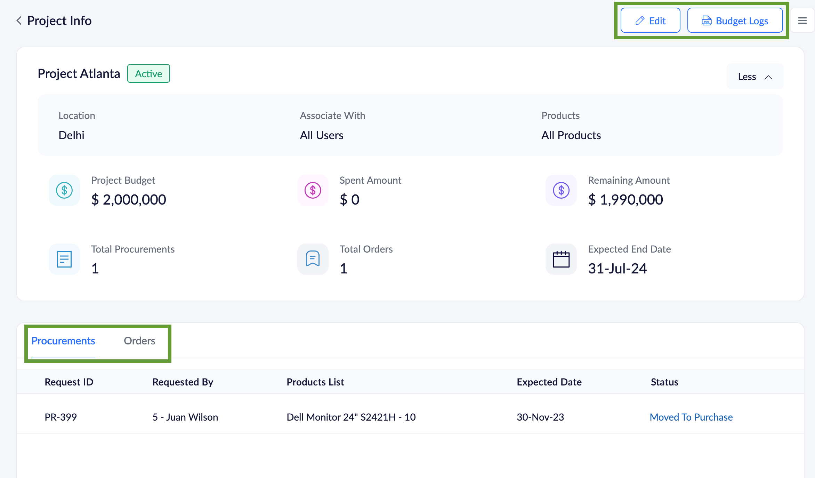Open the hamburger menu icon
Viewport: 815px width, 478px height.
point(802,21)
